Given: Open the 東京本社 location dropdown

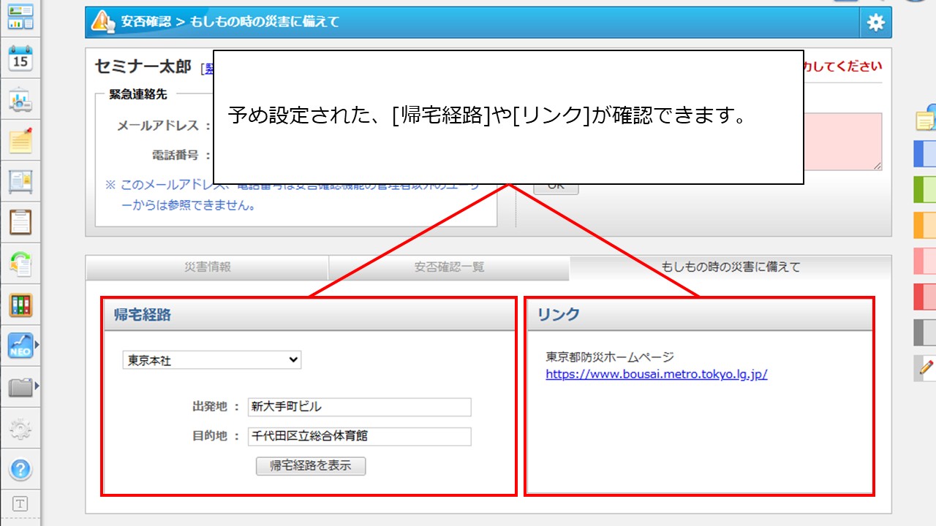Looking at the screenshot, I should point(211,359).
